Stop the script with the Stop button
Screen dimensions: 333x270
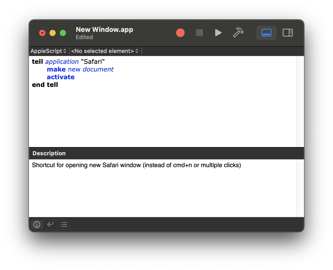pyautogui.click(x=199, y=33)
